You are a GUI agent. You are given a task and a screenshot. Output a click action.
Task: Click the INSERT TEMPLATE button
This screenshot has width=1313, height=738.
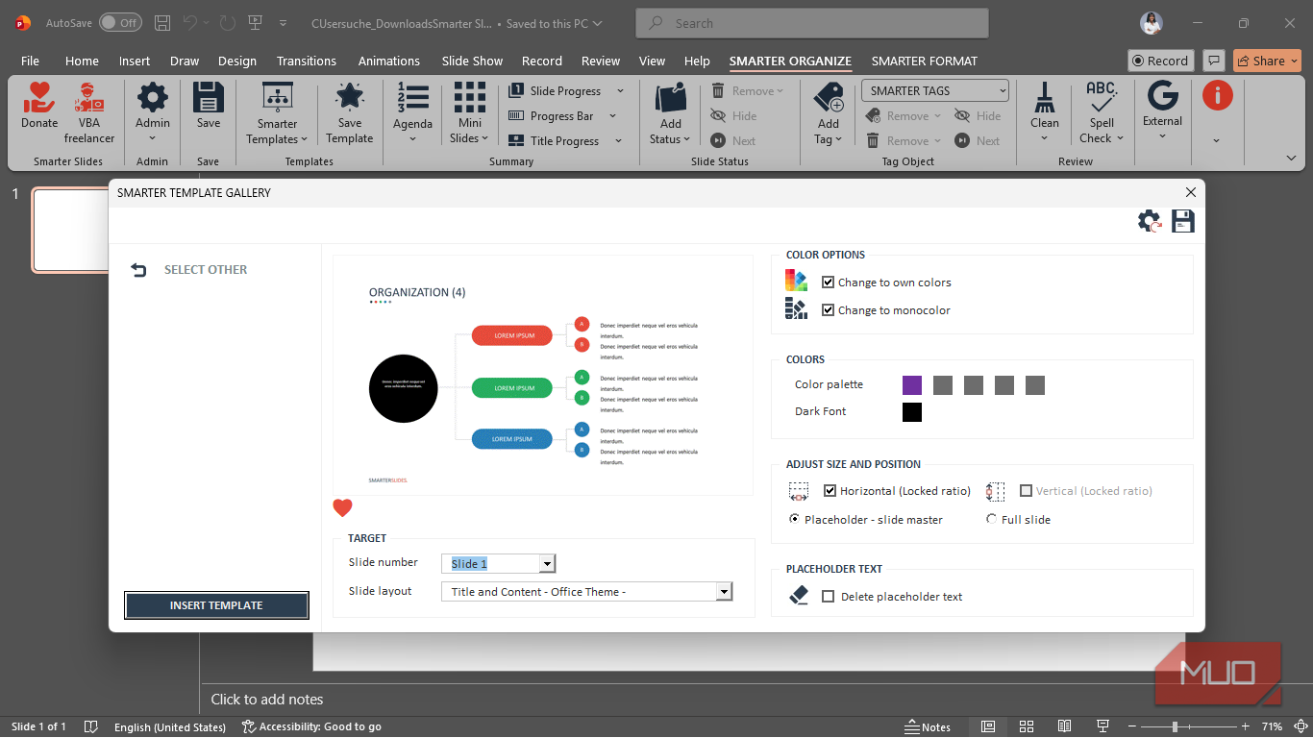(216, 605)
